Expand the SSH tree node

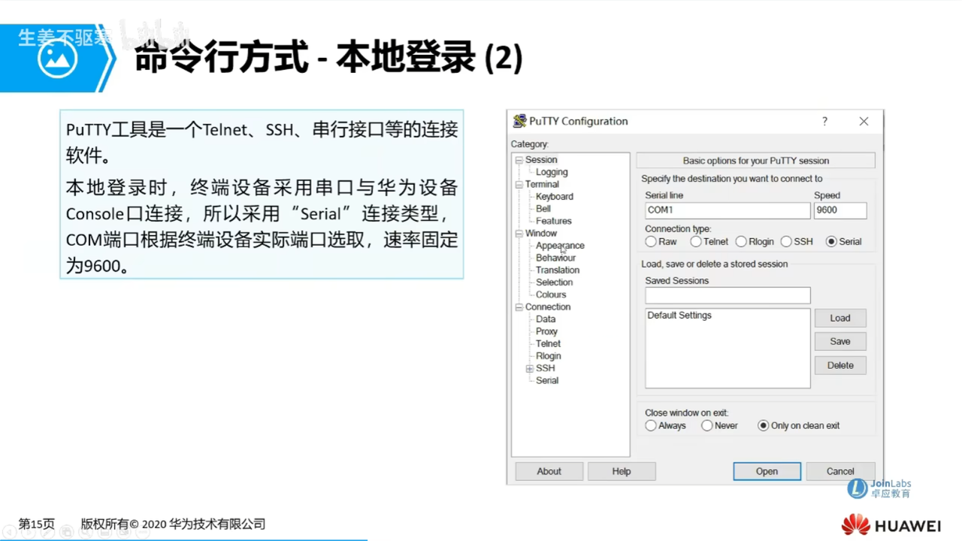point(529,369)
